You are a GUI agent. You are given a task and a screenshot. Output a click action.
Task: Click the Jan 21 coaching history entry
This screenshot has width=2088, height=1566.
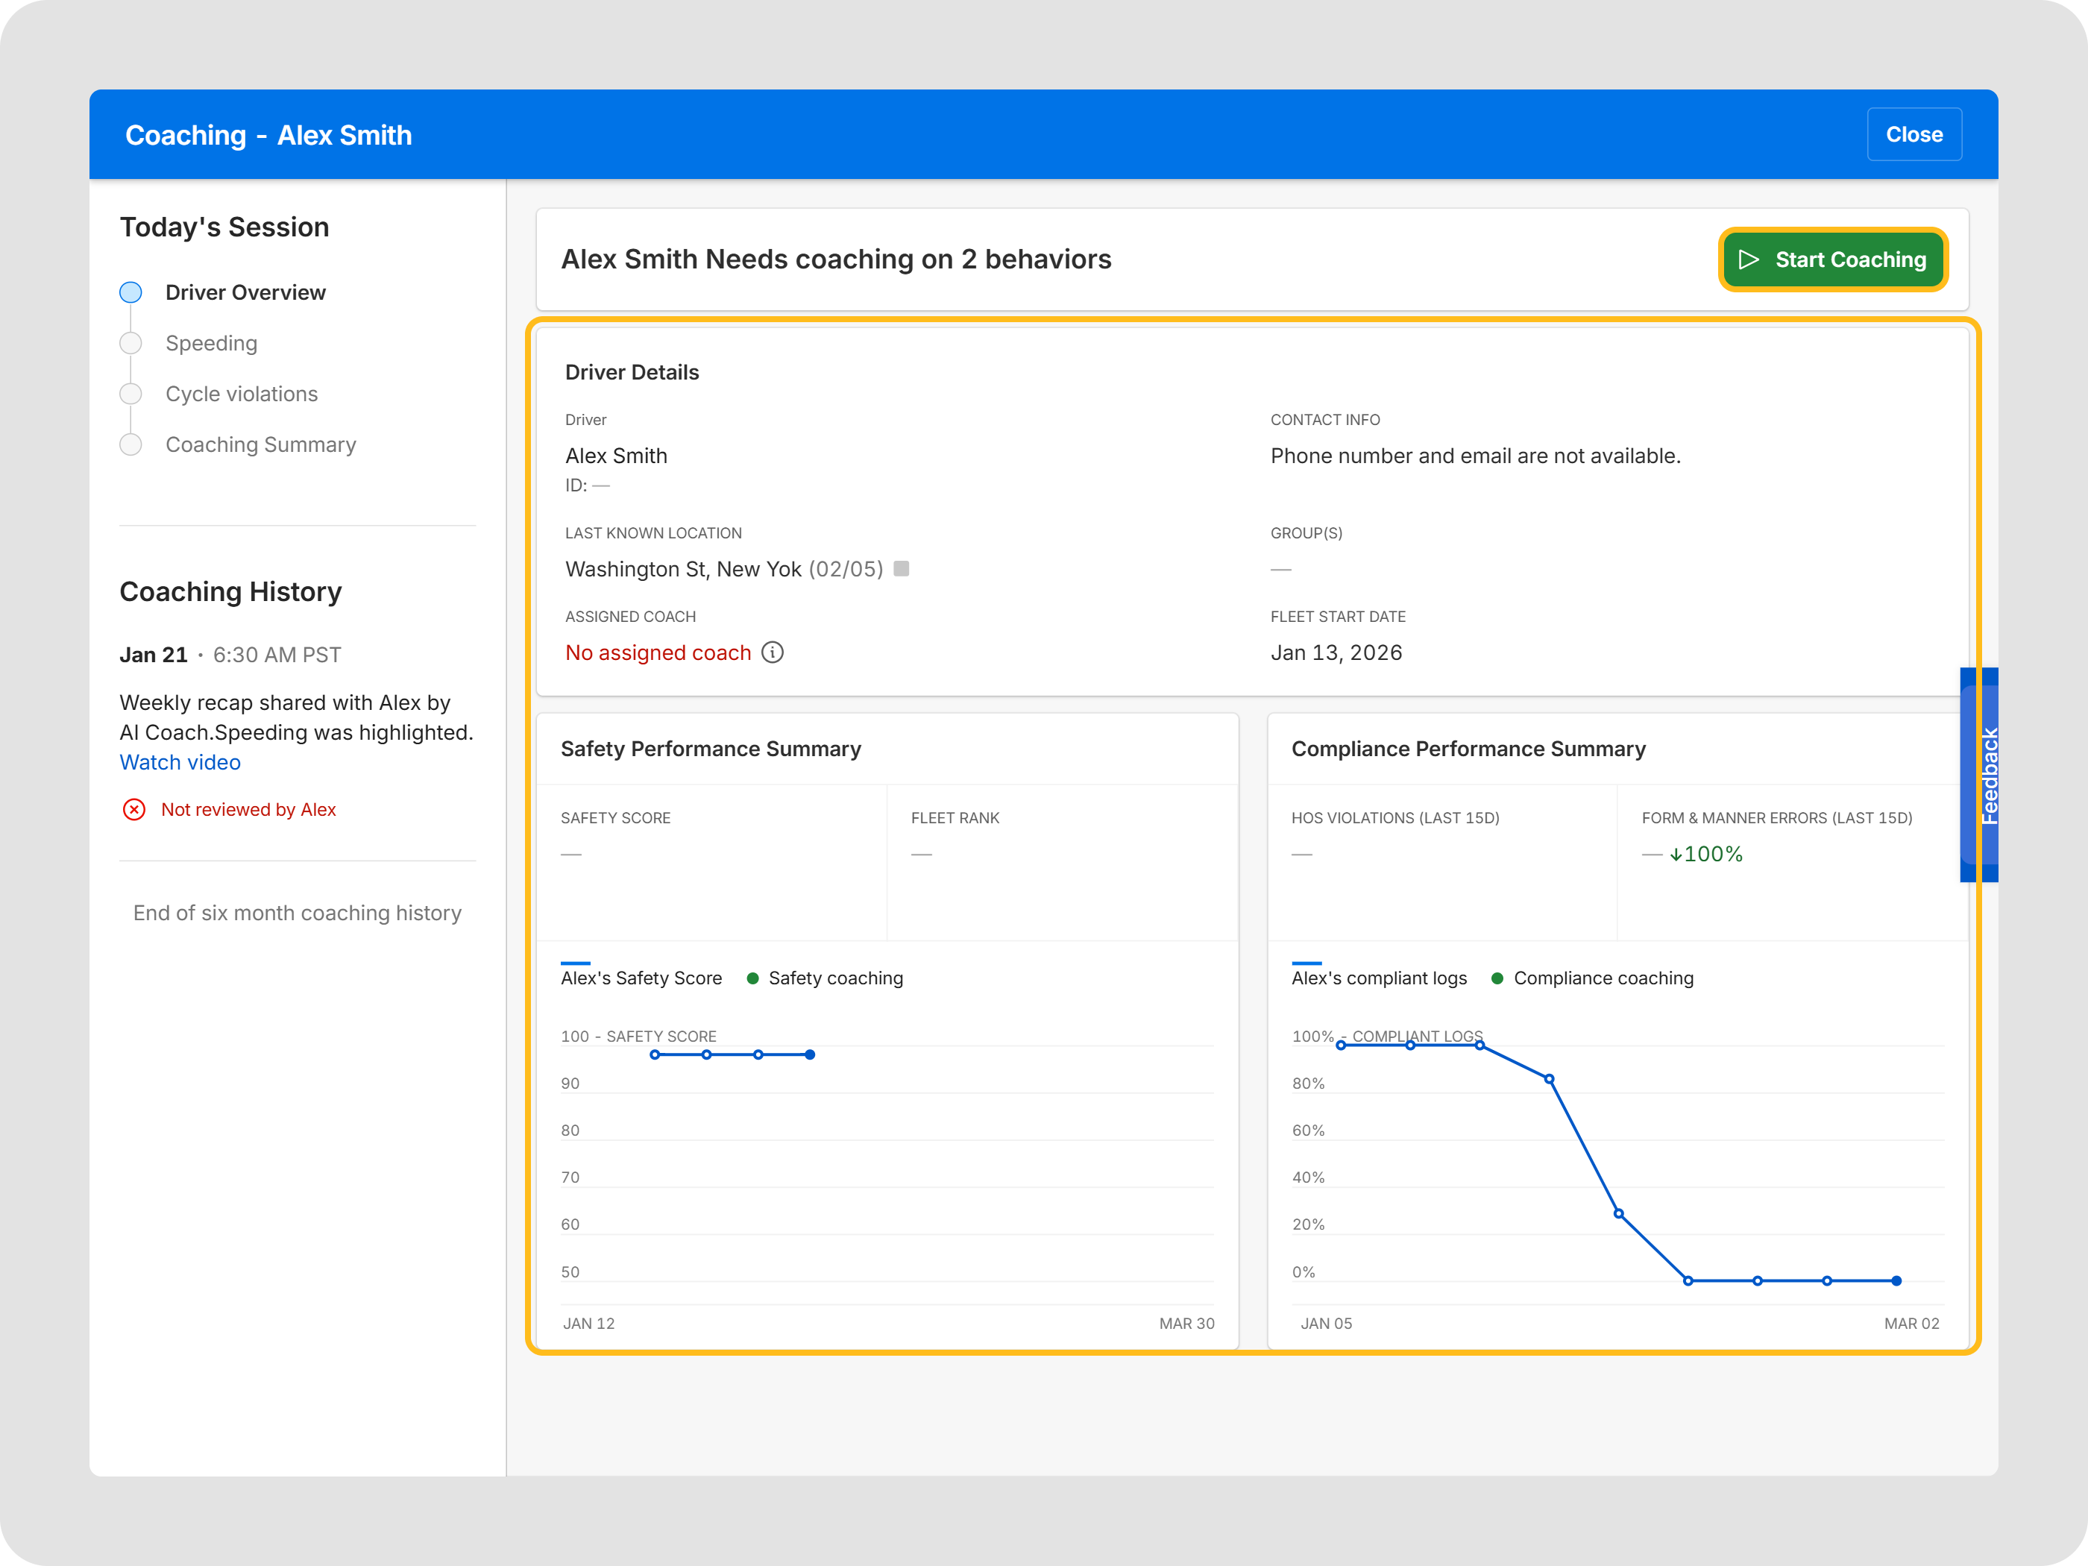tap(154, 655)
